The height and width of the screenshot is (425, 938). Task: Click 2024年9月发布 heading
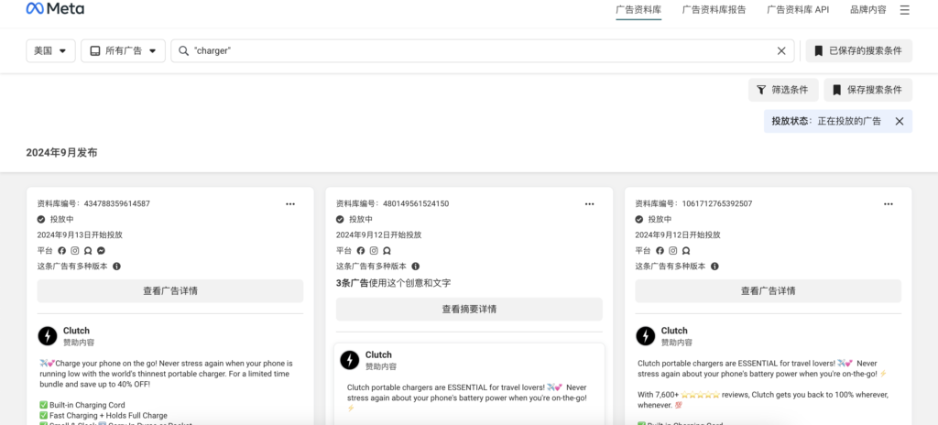click(61, 153)
